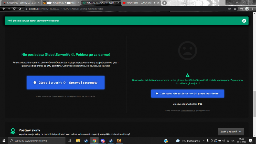Click the Get Help question mark tray icon
Viewport: 256px width, 144px height.
click(166, 141)
